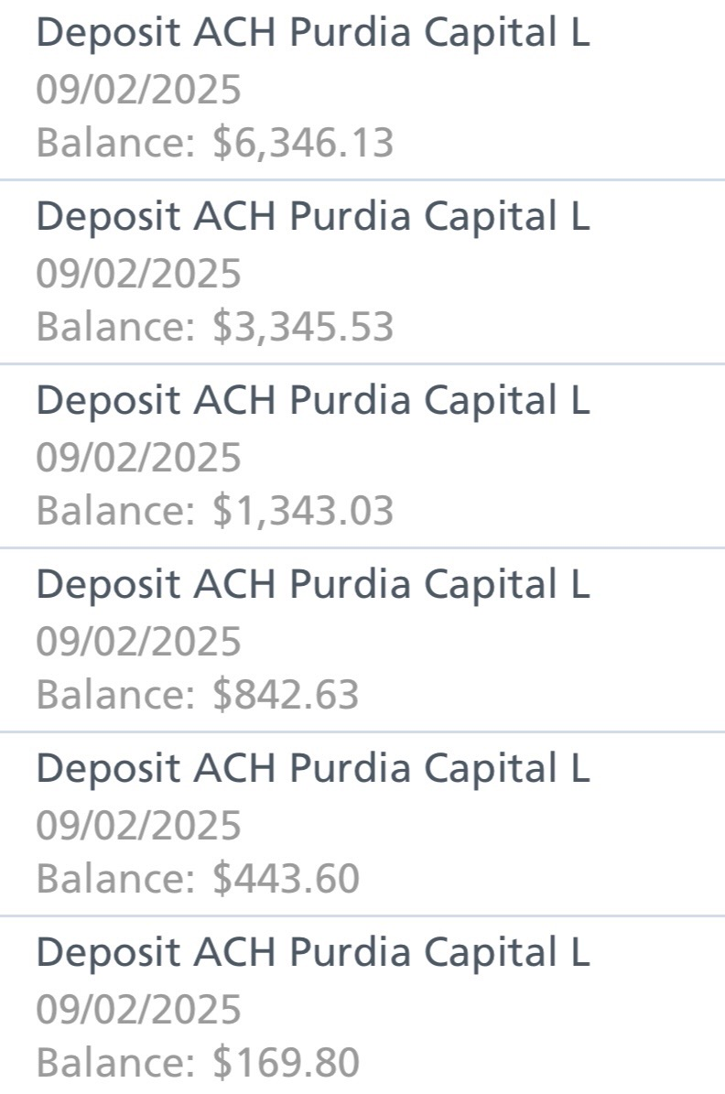725x1094 pixels.
Task: Select the $842.63 balance amount
Action: point(286,695)
